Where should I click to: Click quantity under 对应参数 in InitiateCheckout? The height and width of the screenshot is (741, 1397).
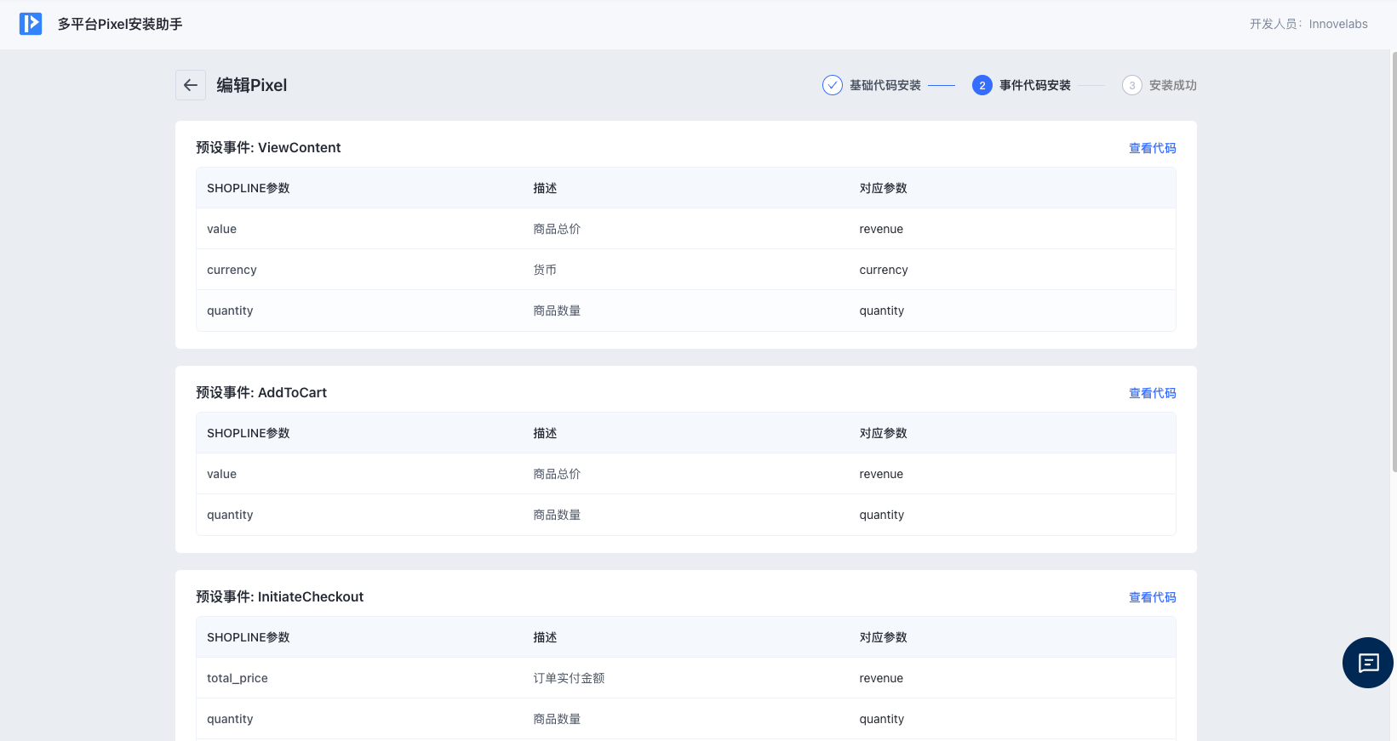[882, 719]
